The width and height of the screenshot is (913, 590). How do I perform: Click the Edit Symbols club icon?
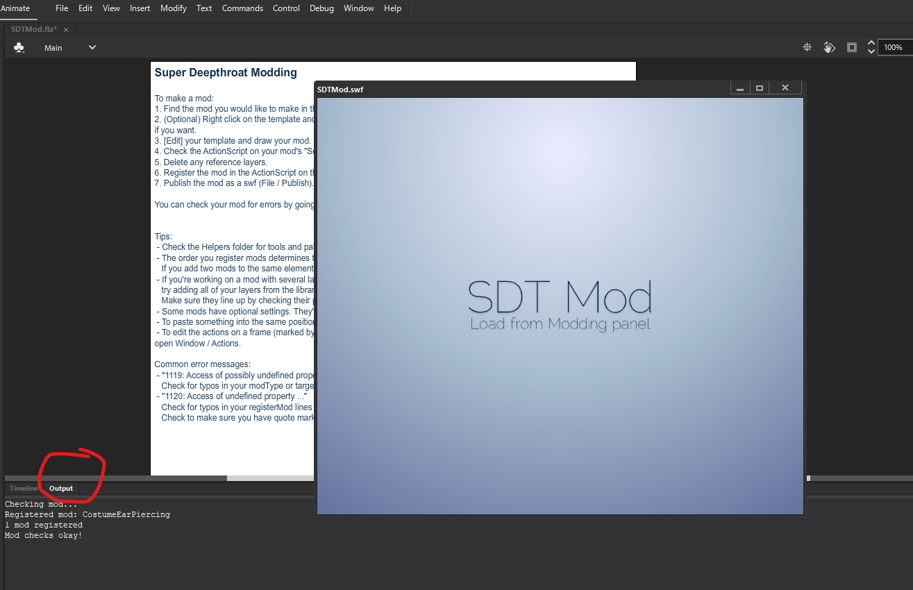click(19, 48)
